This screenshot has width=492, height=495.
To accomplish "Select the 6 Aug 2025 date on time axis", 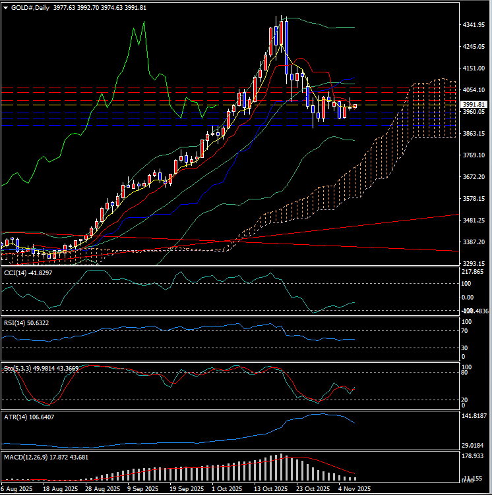I will pyautogui.click(x=16, y=489).
